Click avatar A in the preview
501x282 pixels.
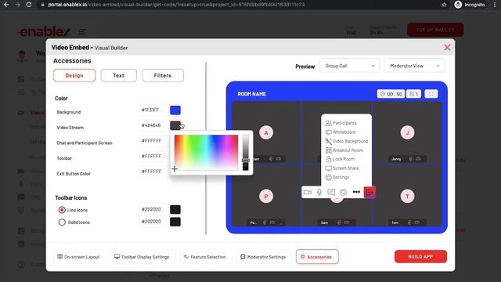tap(266, 132)
